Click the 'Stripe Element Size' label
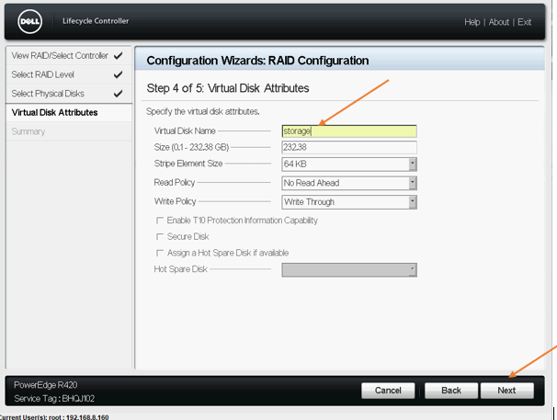The image size is (557, 420). coord(188,164)
